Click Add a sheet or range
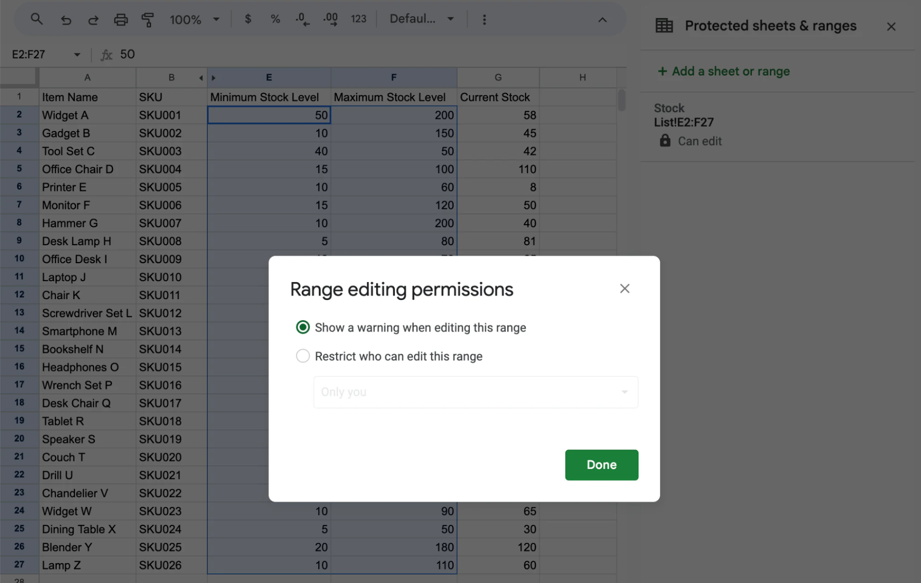Image resolution: width=921 pixels, height=583 pixels. coord(724,71)
